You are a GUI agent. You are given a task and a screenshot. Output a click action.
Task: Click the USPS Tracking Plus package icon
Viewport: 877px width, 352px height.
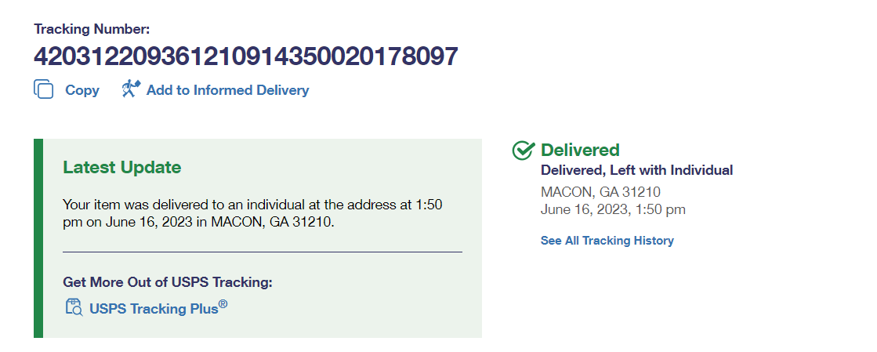(74, 307)
